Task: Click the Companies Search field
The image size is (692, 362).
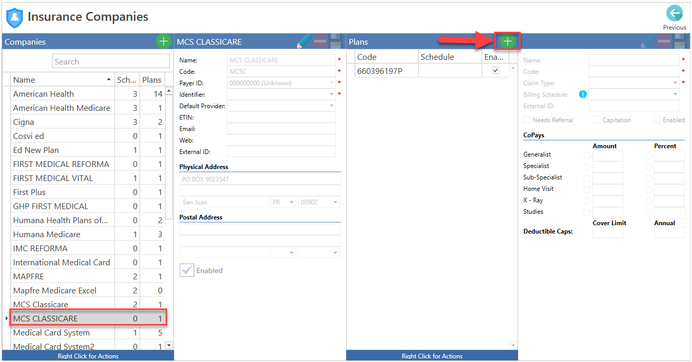Action: click(111, 61)
